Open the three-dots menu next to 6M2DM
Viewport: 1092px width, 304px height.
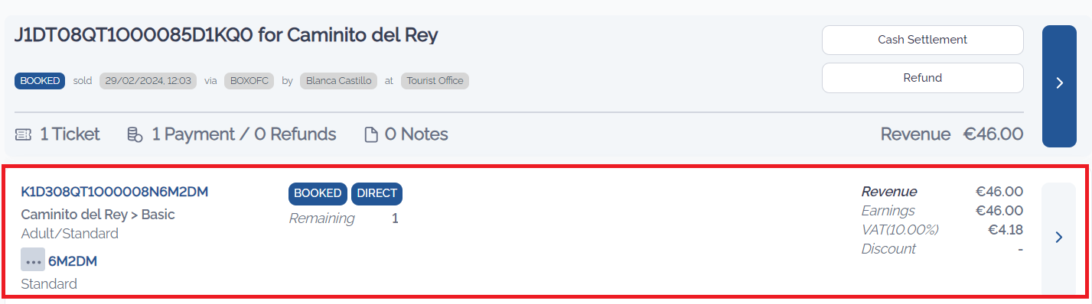[x=33, y=260]
